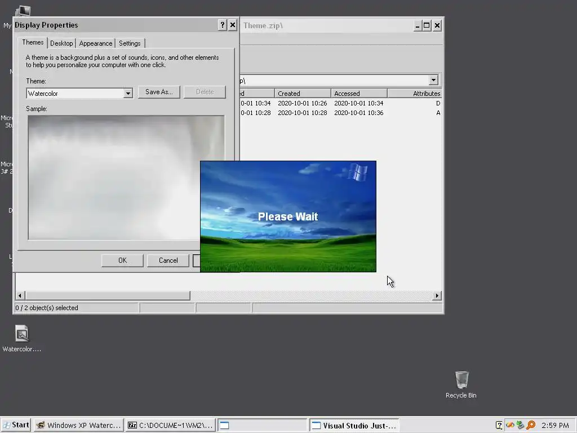Switch to the untitled blank taskbar window
Viewport: 577px width, 433px height.
click(262, 425)
